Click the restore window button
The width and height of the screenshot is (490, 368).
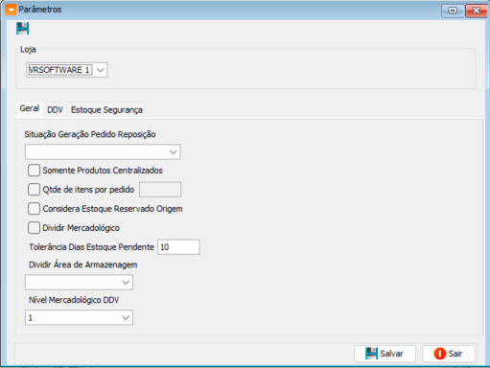click(x=453, y=11)
